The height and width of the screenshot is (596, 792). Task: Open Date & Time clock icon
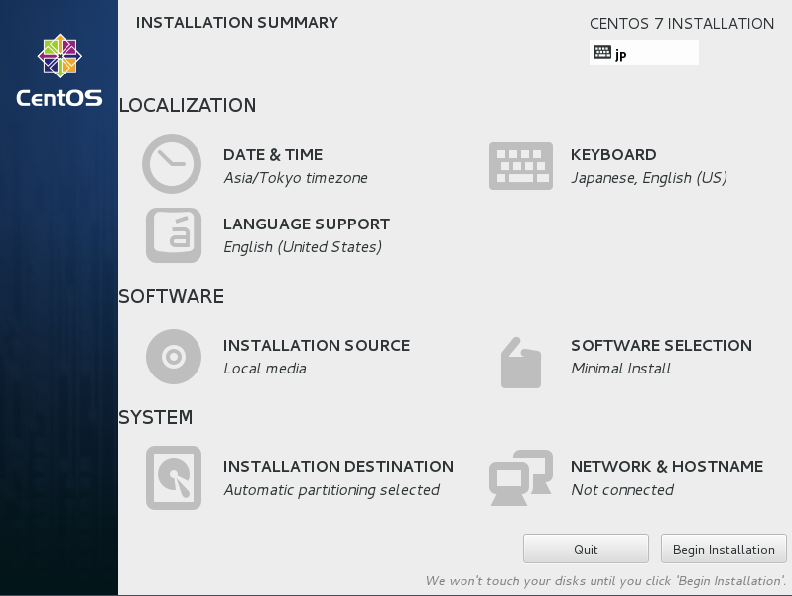[172, 164]
